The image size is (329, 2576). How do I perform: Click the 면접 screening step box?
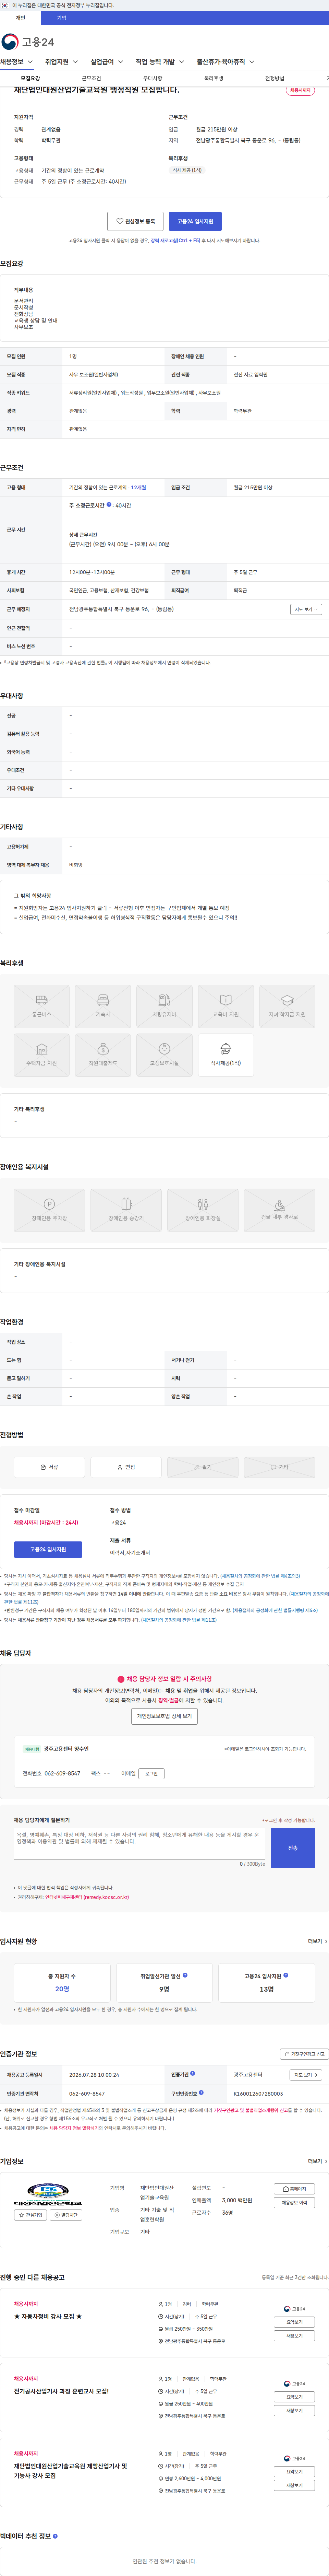pos(126,1467)
